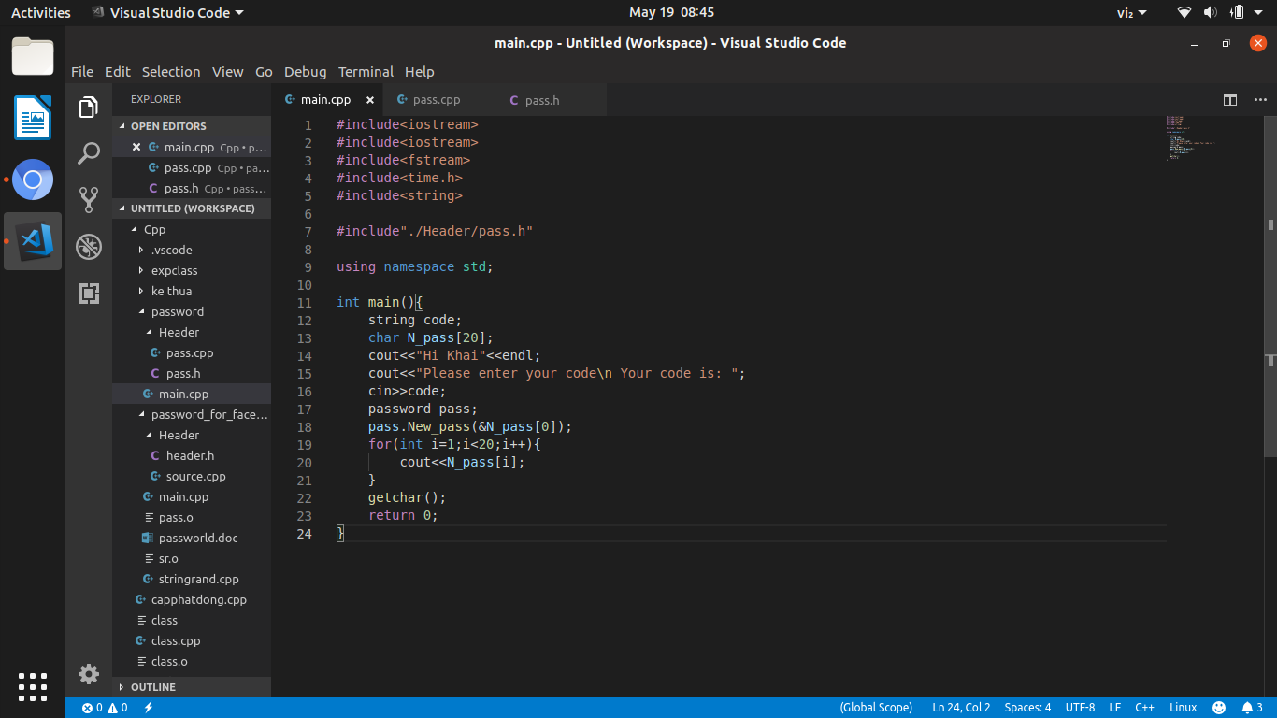Open the Extensions view icon
The image size is (1277, 718).
click(89, 294)
